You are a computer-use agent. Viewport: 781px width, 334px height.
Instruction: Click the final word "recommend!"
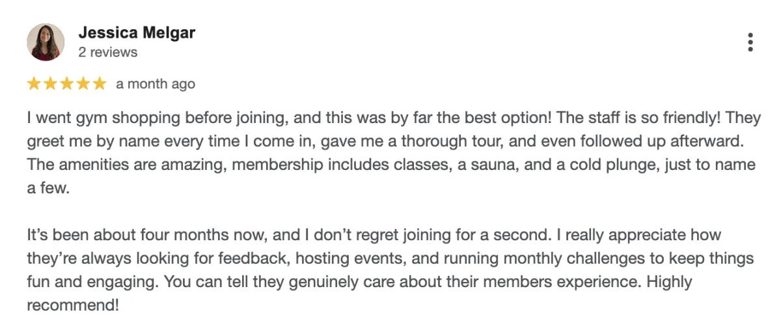point(73,305)
